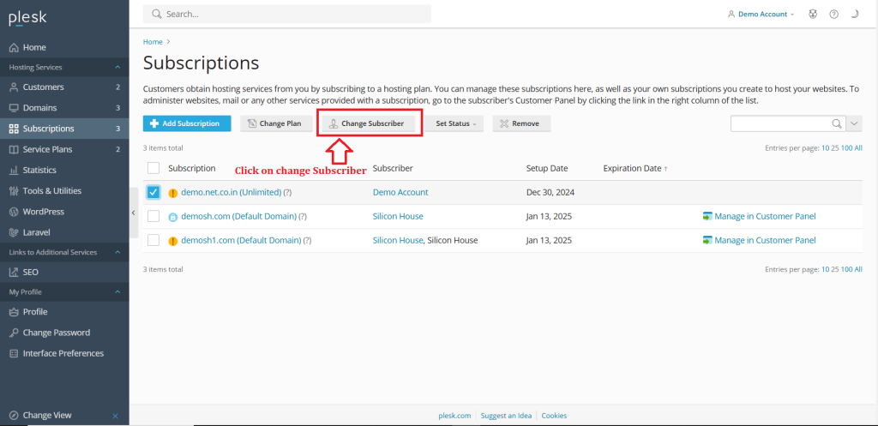Image resolution: width=878 pixels, height=426 pixels.
Task: Click the Change View compass icon
Action: 14,416
